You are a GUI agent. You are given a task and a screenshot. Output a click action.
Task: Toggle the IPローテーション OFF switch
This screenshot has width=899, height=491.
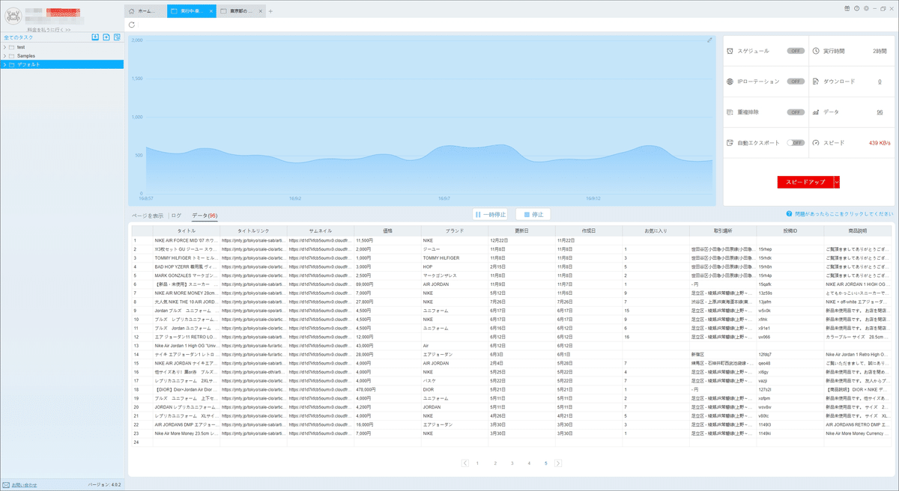(796, 81)
